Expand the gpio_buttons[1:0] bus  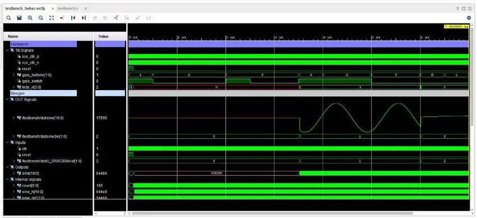coord(13,75)
